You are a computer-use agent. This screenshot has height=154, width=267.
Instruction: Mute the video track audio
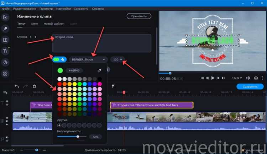7,121
